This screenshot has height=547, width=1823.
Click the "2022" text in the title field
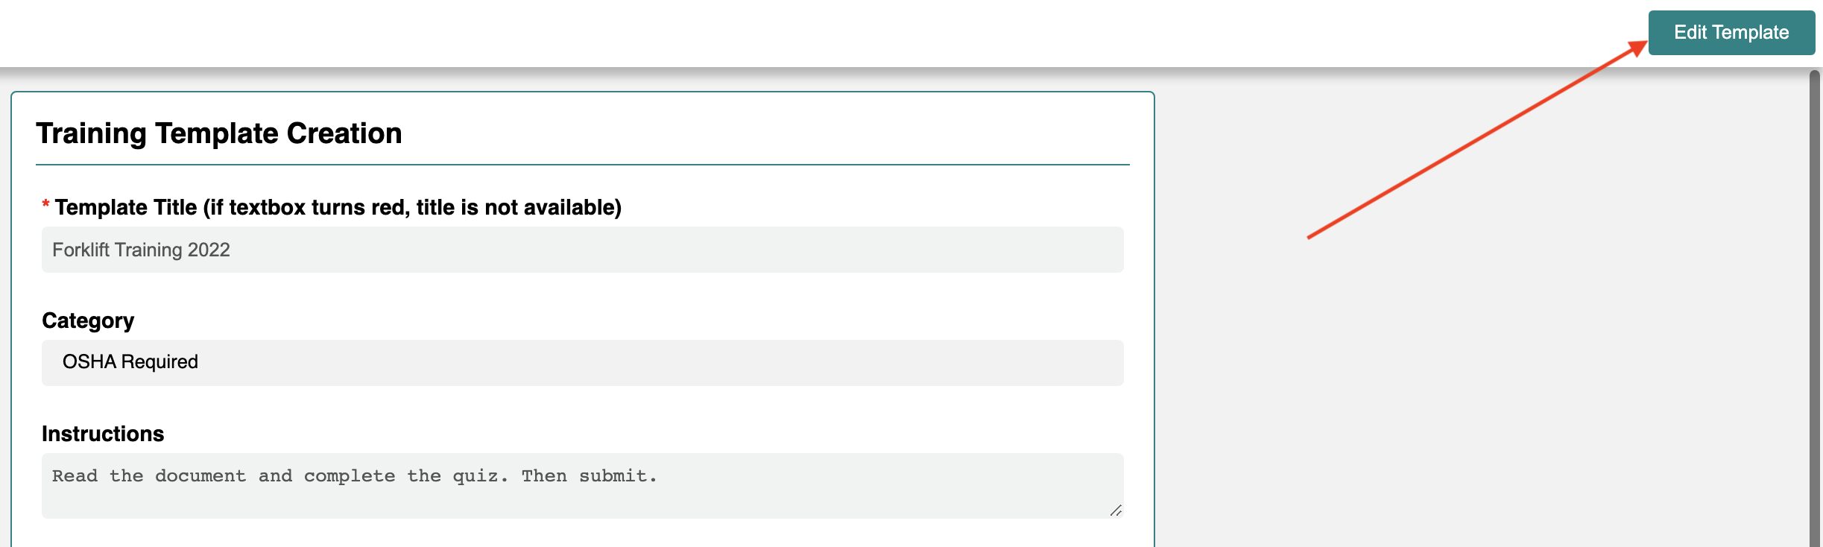(x=209, y=250)
